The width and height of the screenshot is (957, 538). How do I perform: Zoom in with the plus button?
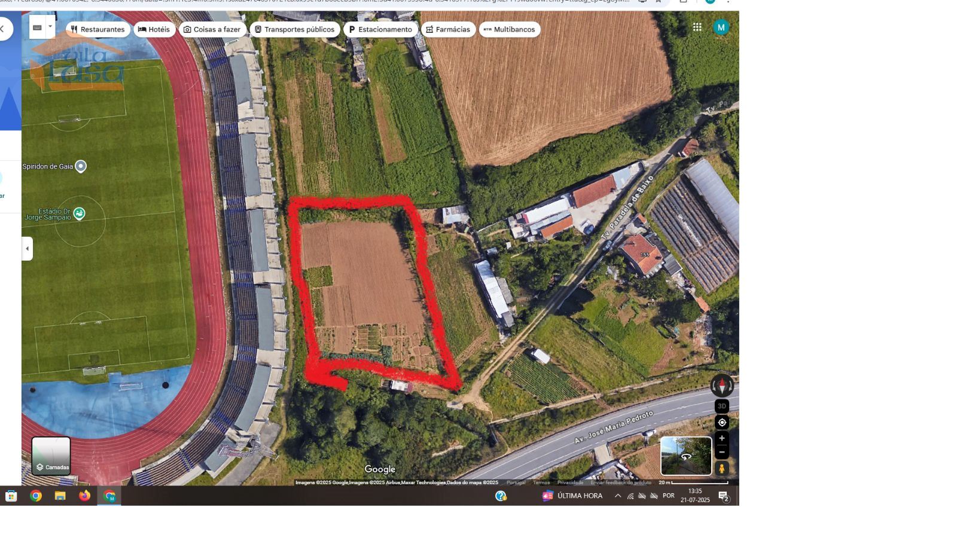[722, 438]
